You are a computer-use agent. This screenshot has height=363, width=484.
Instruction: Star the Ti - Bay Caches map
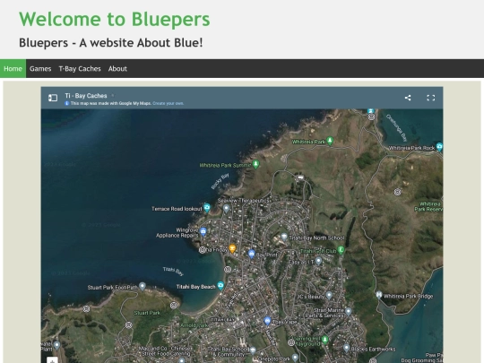pos(113,96)
